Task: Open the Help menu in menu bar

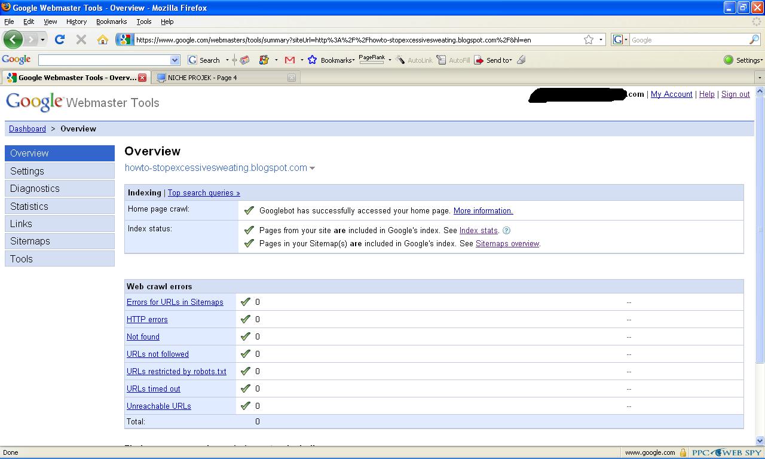Action: tap(167, 22)
